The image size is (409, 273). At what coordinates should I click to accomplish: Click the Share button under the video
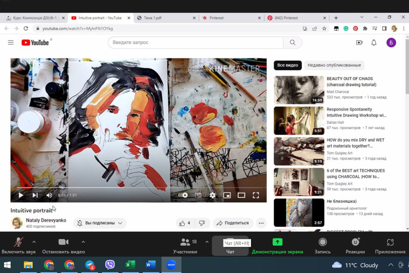coord(233,223)
